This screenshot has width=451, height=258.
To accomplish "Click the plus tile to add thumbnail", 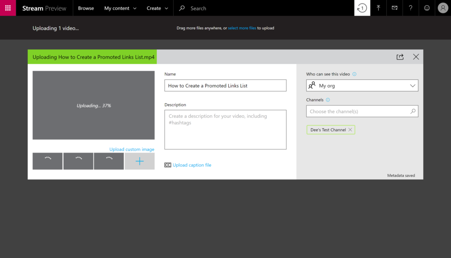I will [x=140, y=161].
